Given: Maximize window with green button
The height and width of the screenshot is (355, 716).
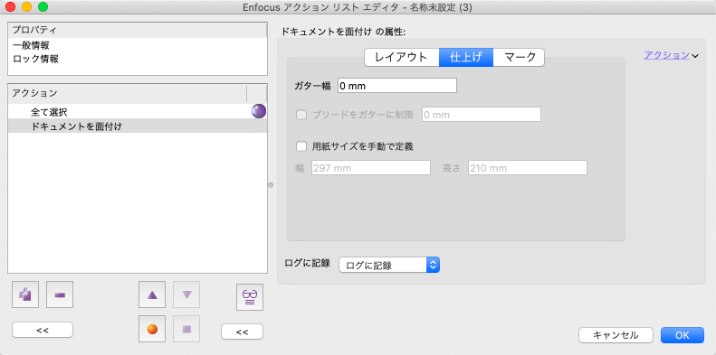Looking at the screenshot, I should (43, 7).
